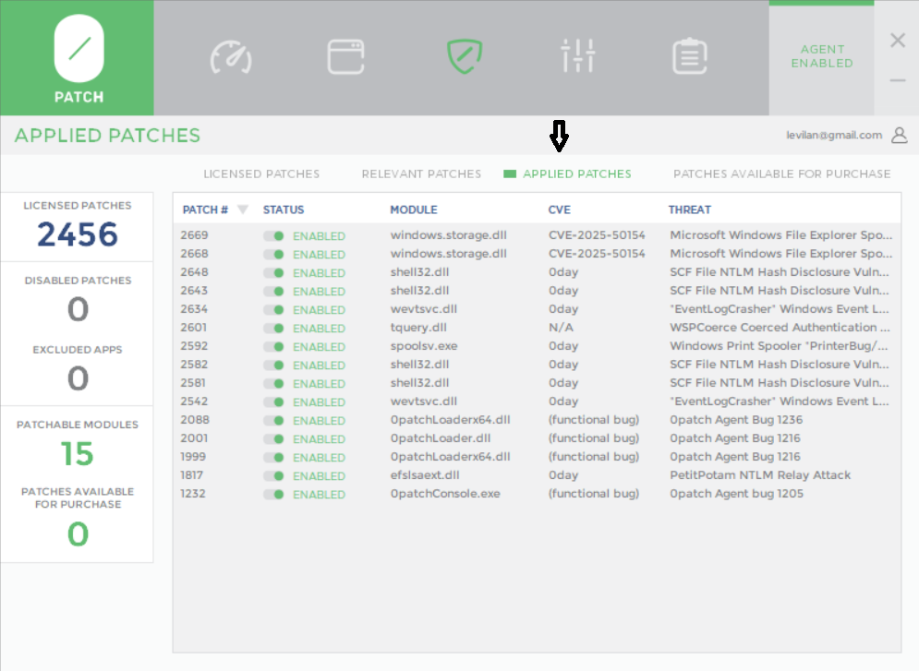Sort by PATCH # descending arrow
This screenshot has width=919, height=671.
243,209
